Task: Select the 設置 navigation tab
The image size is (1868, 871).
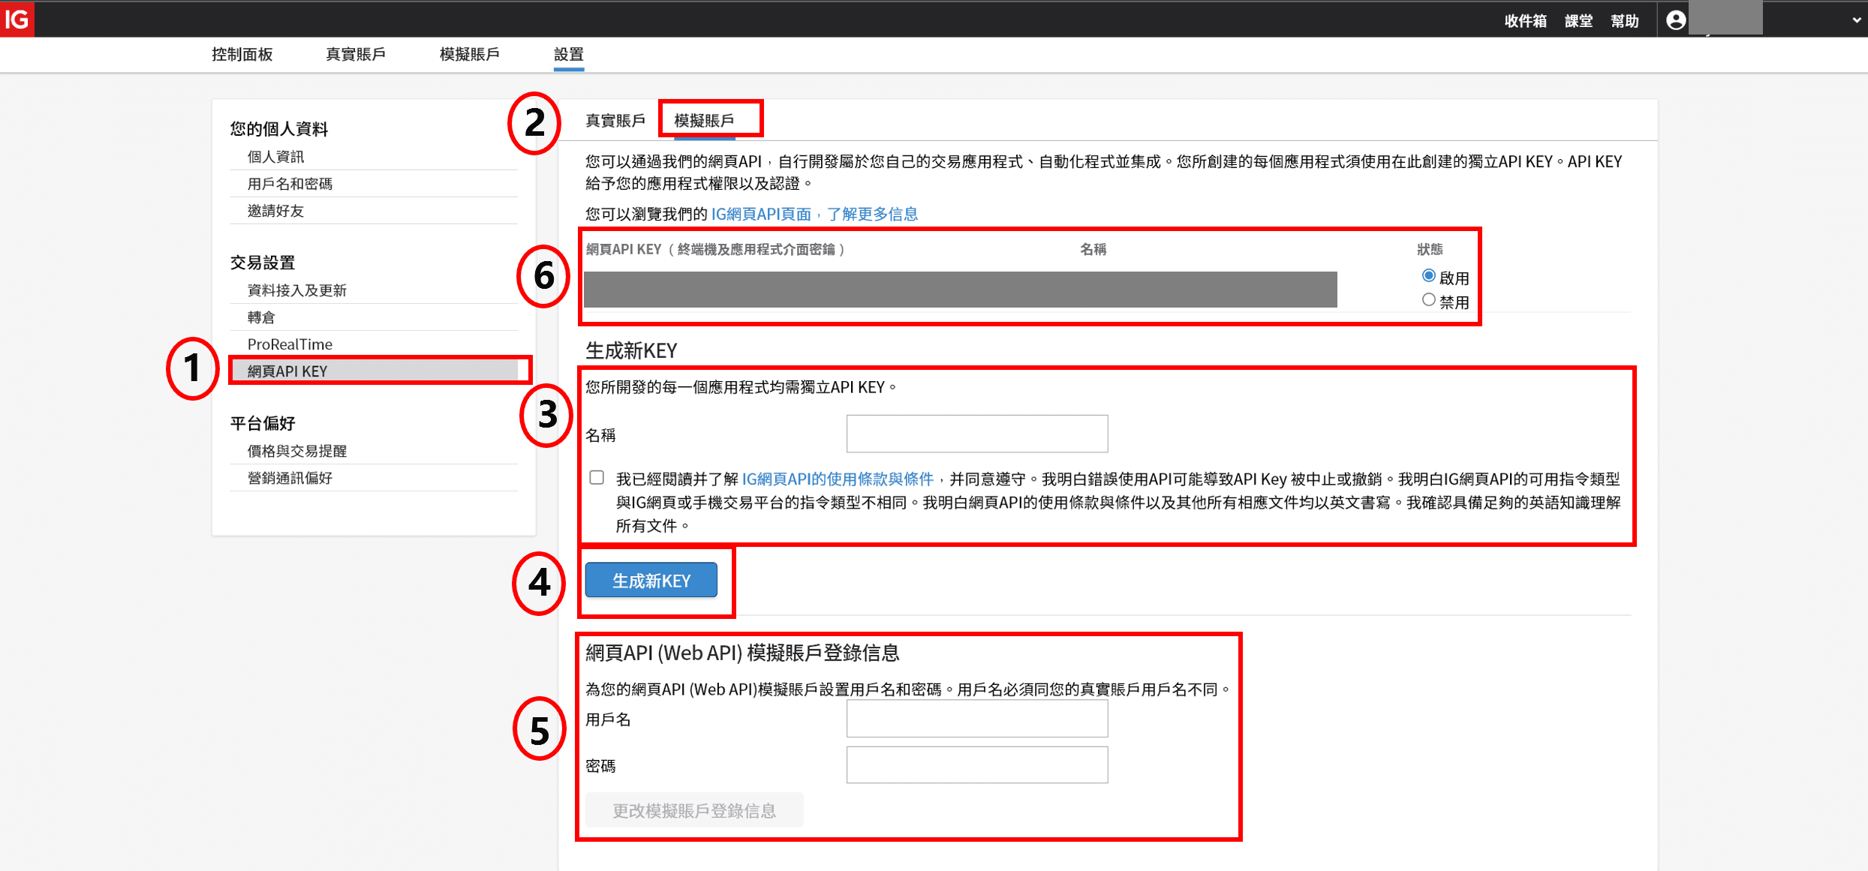Action: [x=569, y=54]
